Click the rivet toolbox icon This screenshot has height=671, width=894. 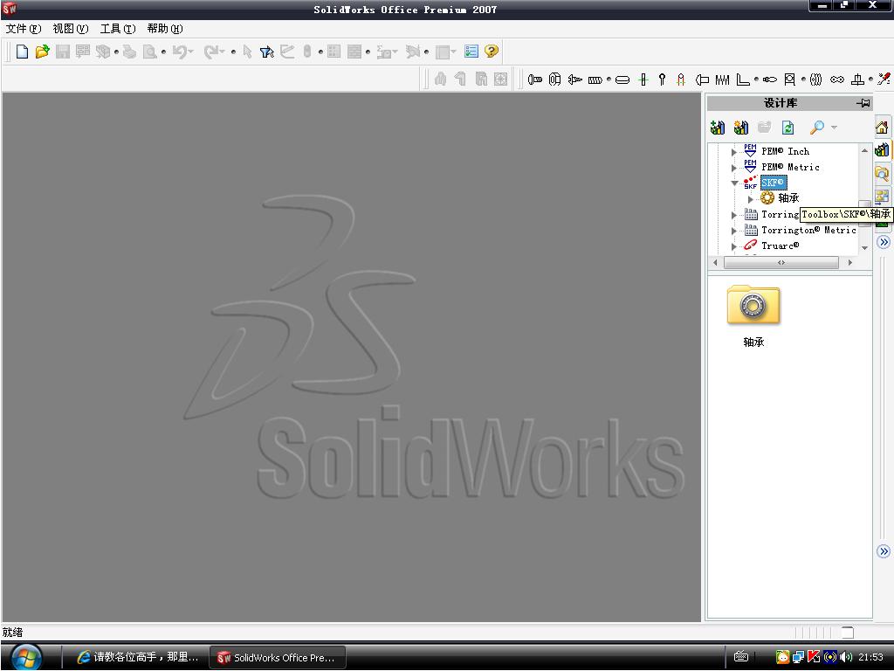point(703,80)
